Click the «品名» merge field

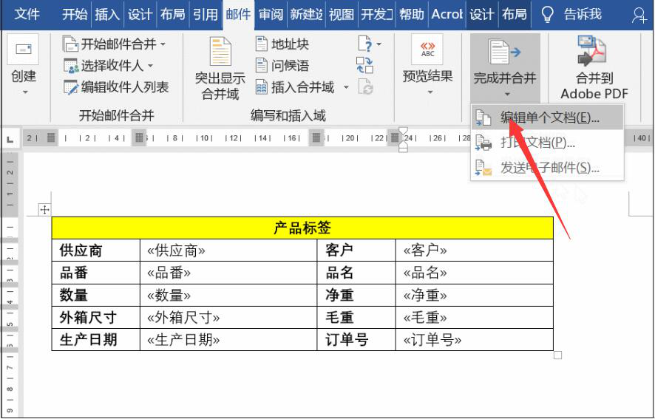(425, 273)
